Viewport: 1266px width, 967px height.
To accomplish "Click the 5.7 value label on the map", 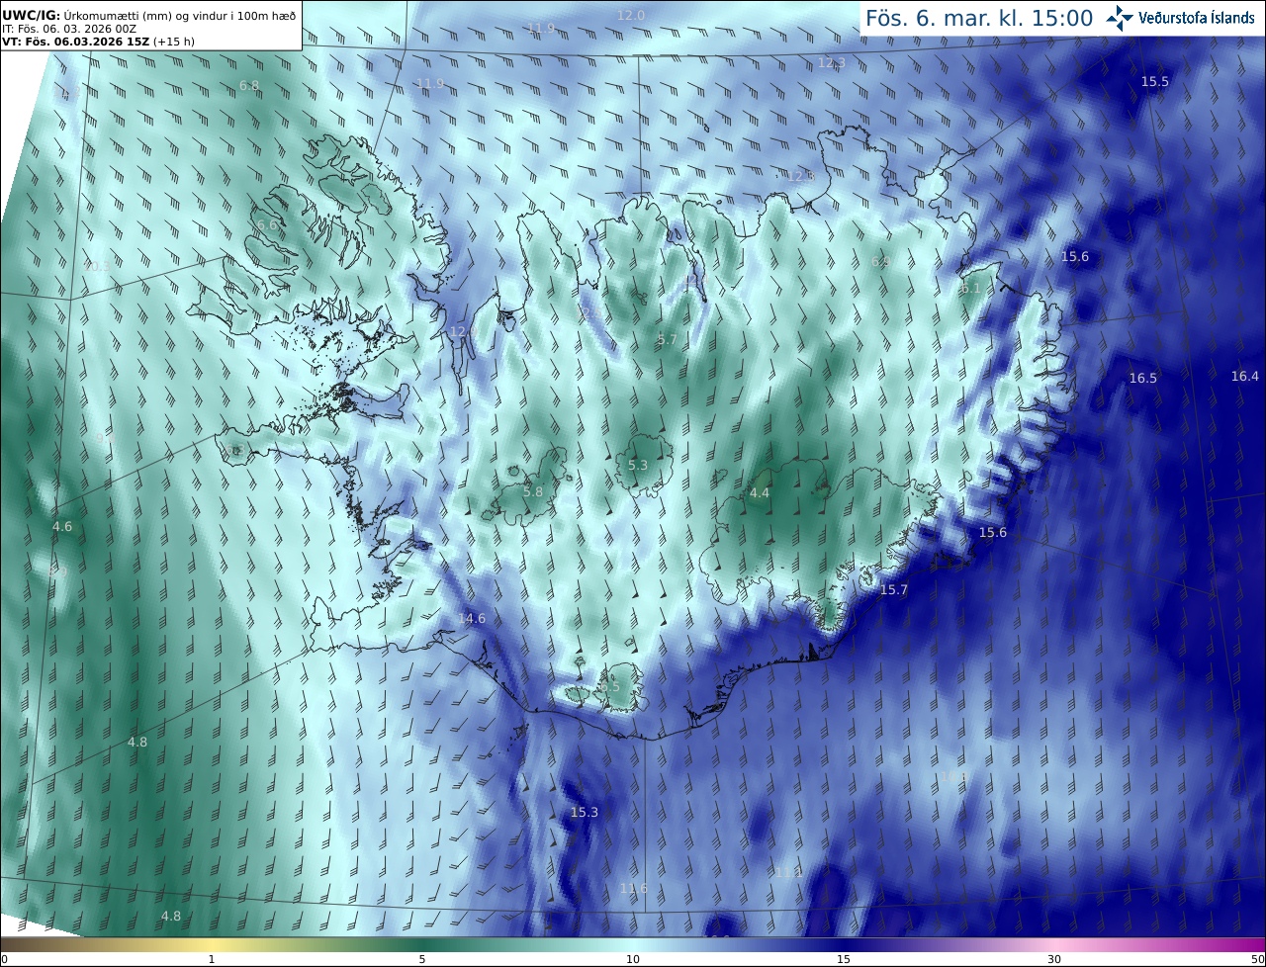I will (x=668, y=339).
